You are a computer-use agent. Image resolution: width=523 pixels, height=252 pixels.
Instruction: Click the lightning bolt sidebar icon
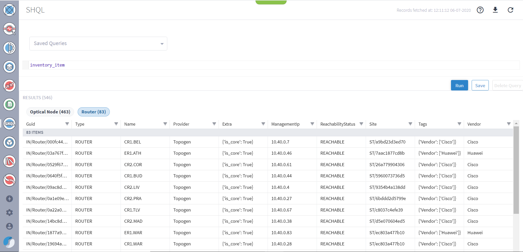tap(9, 199)
